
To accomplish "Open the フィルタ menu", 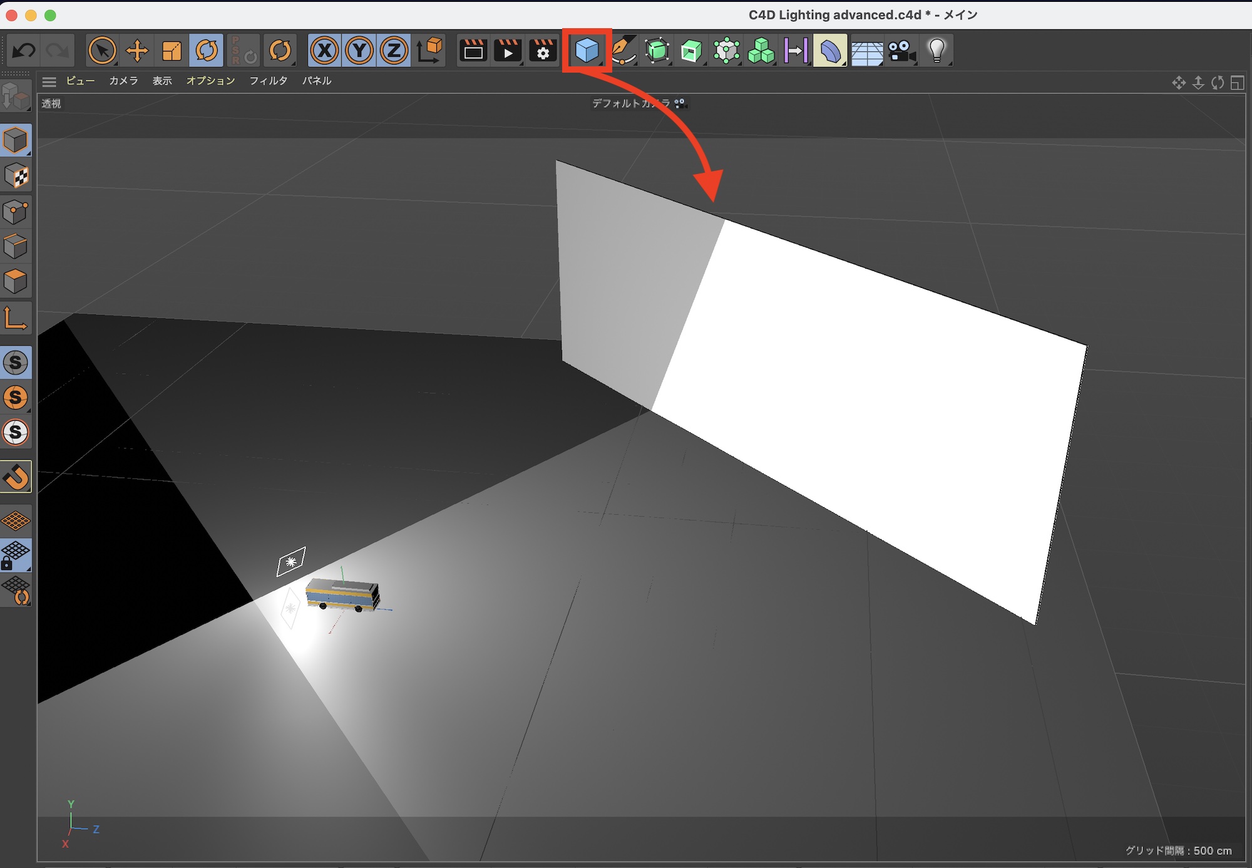I will [x=268, y=81].
